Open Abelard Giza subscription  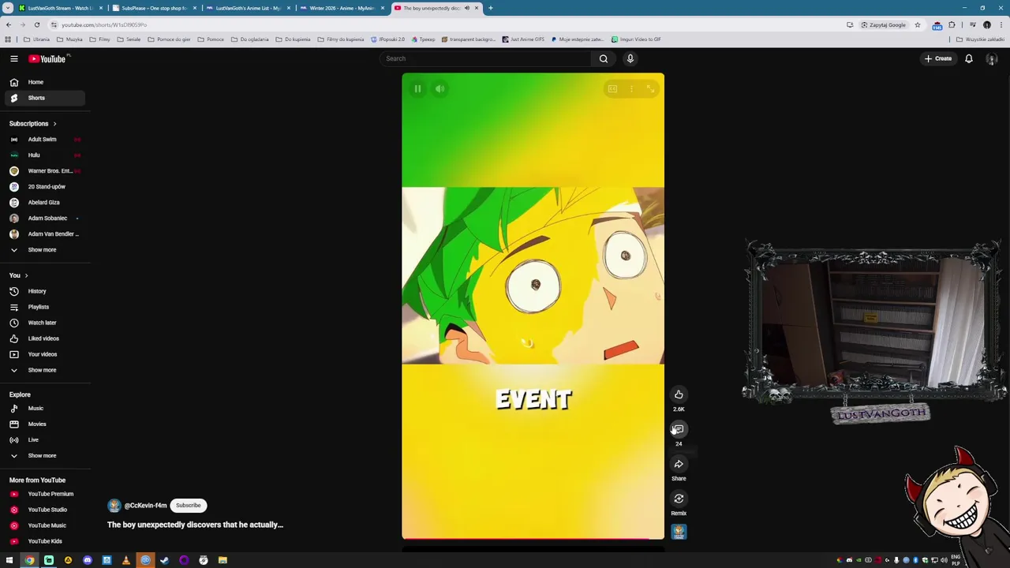43,203
